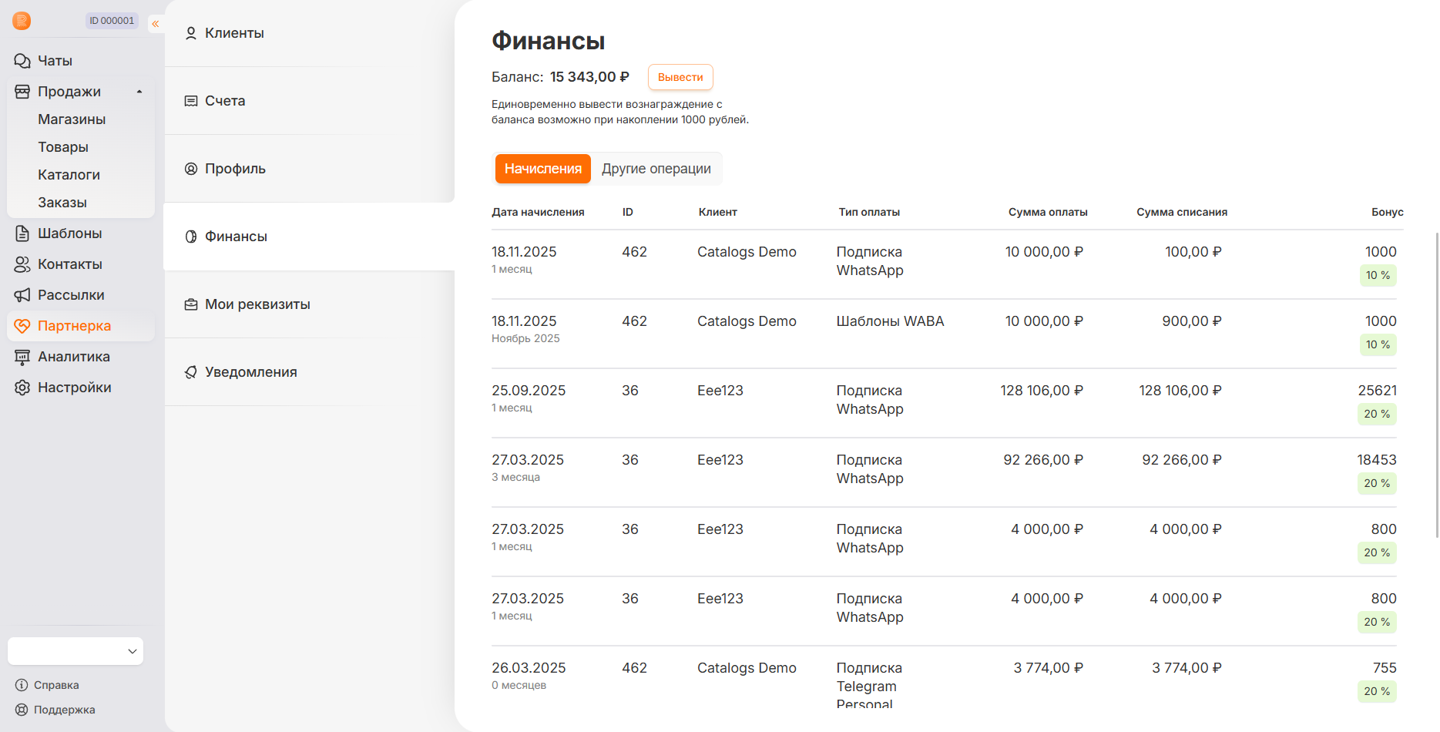Click the Бонус column header
Image resolution: width=1440 pixels, height=732 pixels.
click(x=1387, y=212)
